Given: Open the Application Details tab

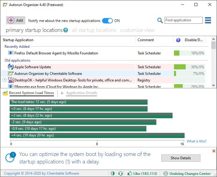Looking at the screenshot, I should [x=82, y=93].
